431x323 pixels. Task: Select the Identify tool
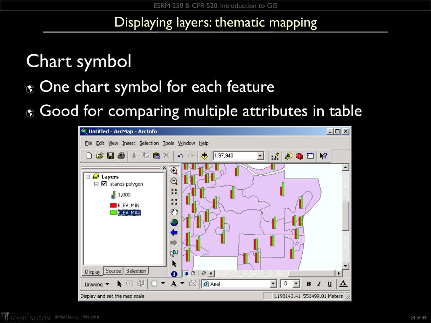(174, 274)
